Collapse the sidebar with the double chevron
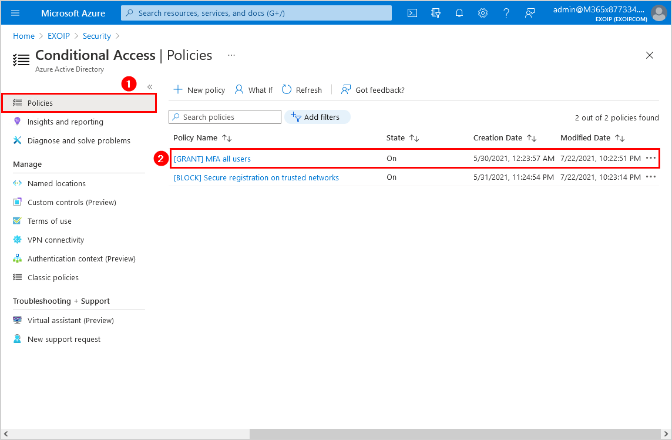Screen dimensions: 672x440 150,86
